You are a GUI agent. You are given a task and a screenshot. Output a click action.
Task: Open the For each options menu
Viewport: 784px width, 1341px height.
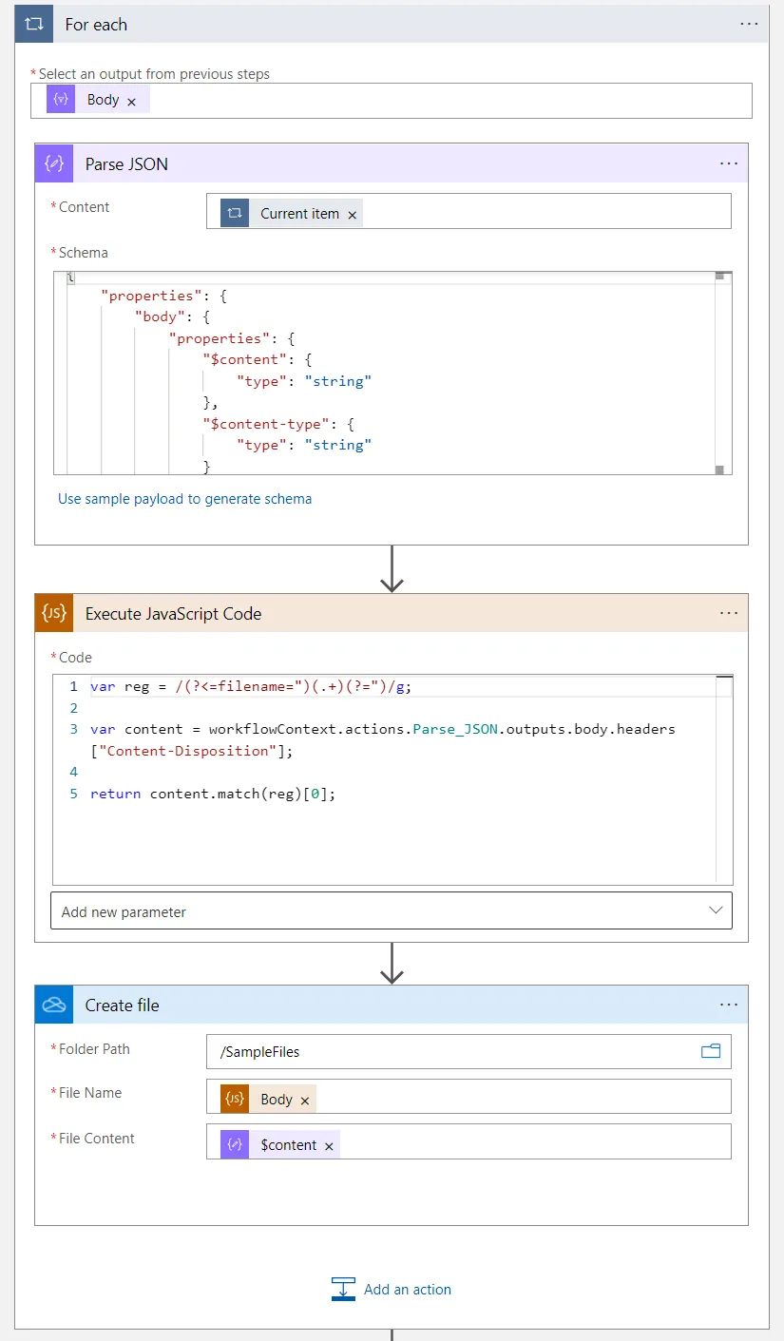click(x=749, y=23)
